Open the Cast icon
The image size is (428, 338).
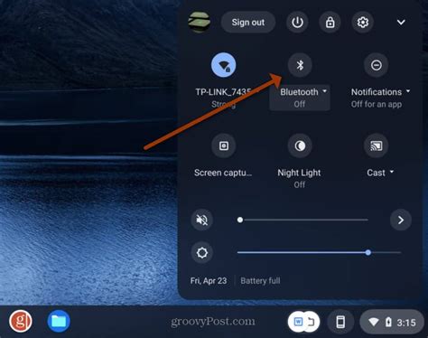377,146
